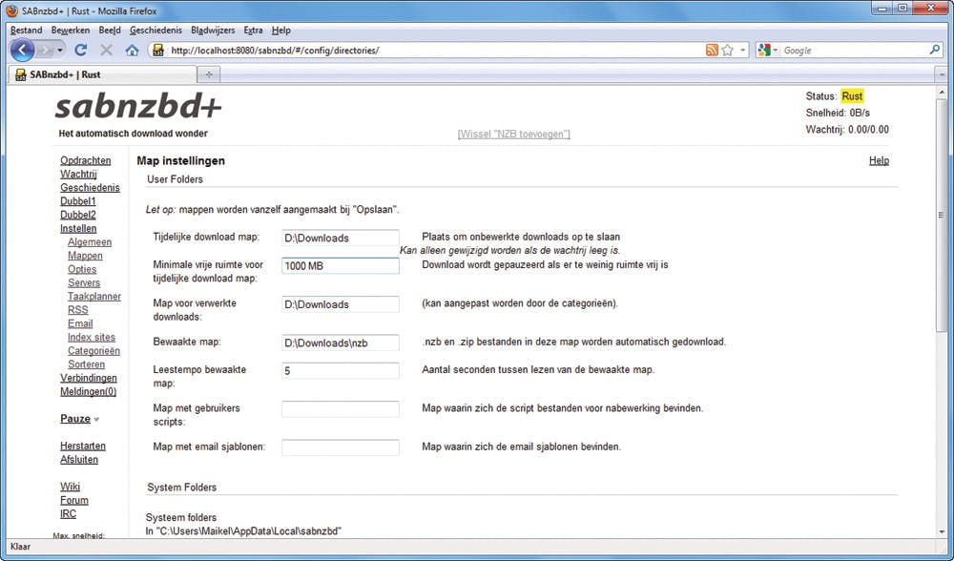Open the Index sites link

pos(92,337)
